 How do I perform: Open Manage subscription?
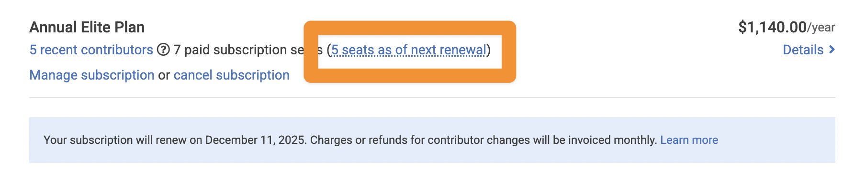coord(92,75)
